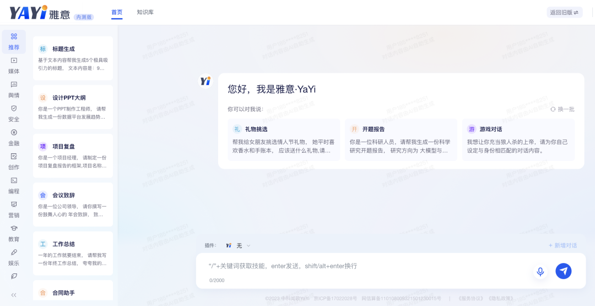The image size is (595, 306).
Task: Click the 标 icon of 标题生成 card
Action: click(43, 49)
